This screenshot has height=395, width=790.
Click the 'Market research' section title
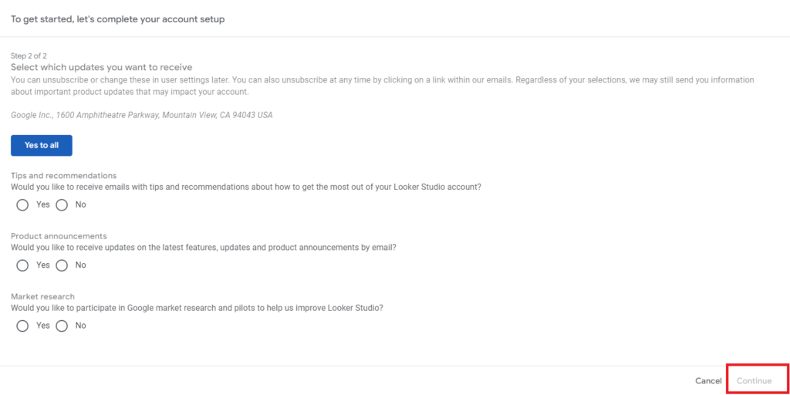click(x=42, y=296)
